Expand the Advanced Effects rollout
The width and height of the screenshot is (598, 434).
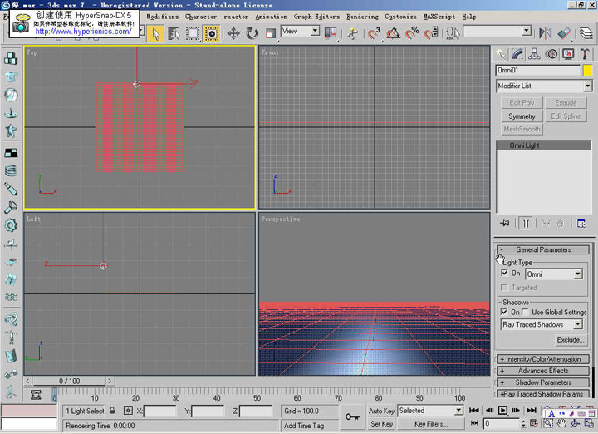click(543, 371)
